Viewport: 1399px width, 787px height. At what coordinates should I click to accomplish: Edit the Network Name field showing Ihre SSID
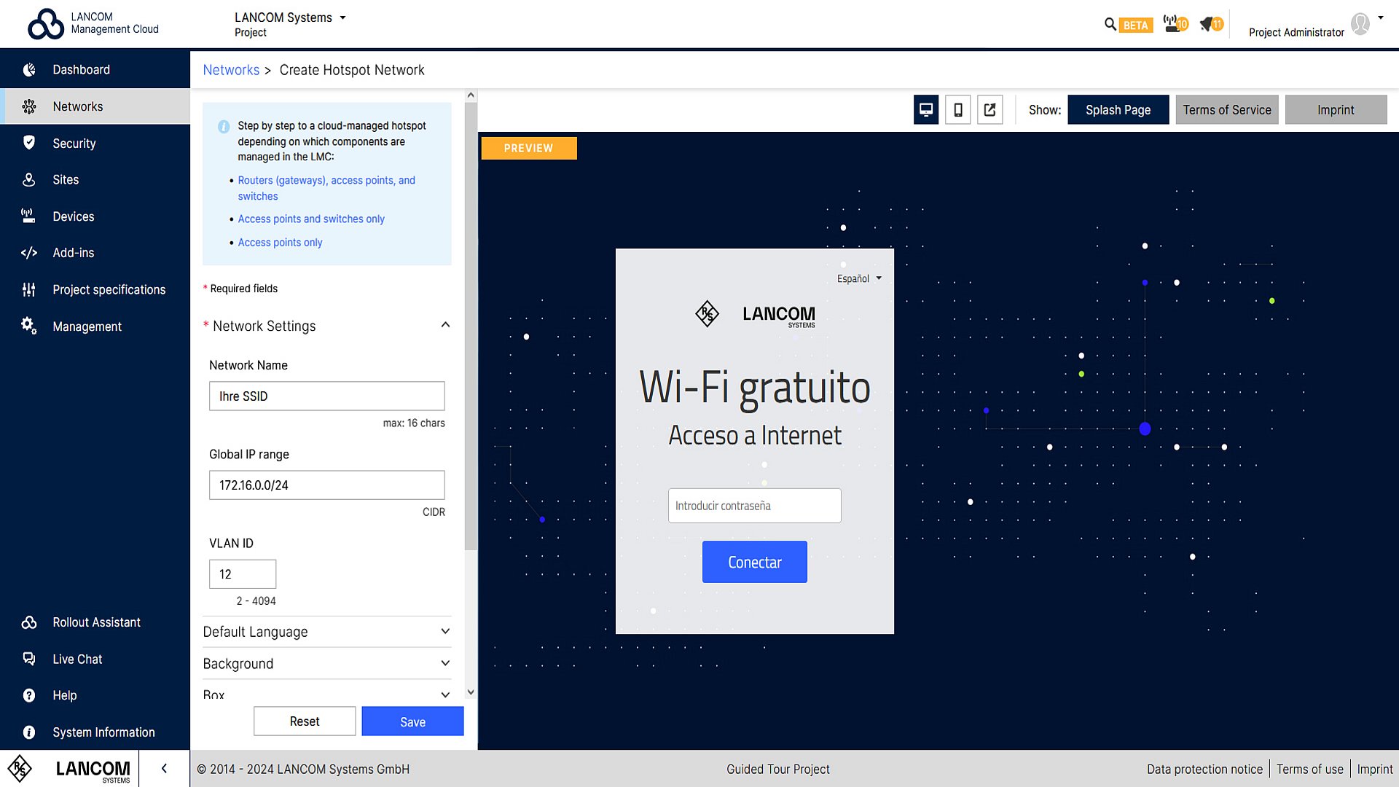[x=326, y=396]
